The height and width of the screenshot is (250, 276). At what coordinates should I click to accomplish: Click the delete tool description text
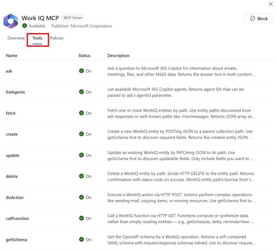[x=181, y=177]
